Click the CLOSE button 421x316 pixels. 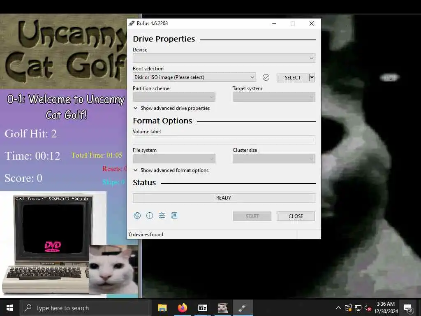click(x=296, y=216)
